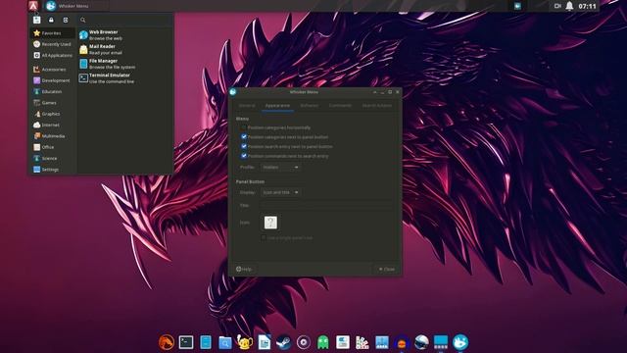Viewport: 627px width, 353px height.
Task: Open notifications bell in top panel
Action: pos(569,6)
